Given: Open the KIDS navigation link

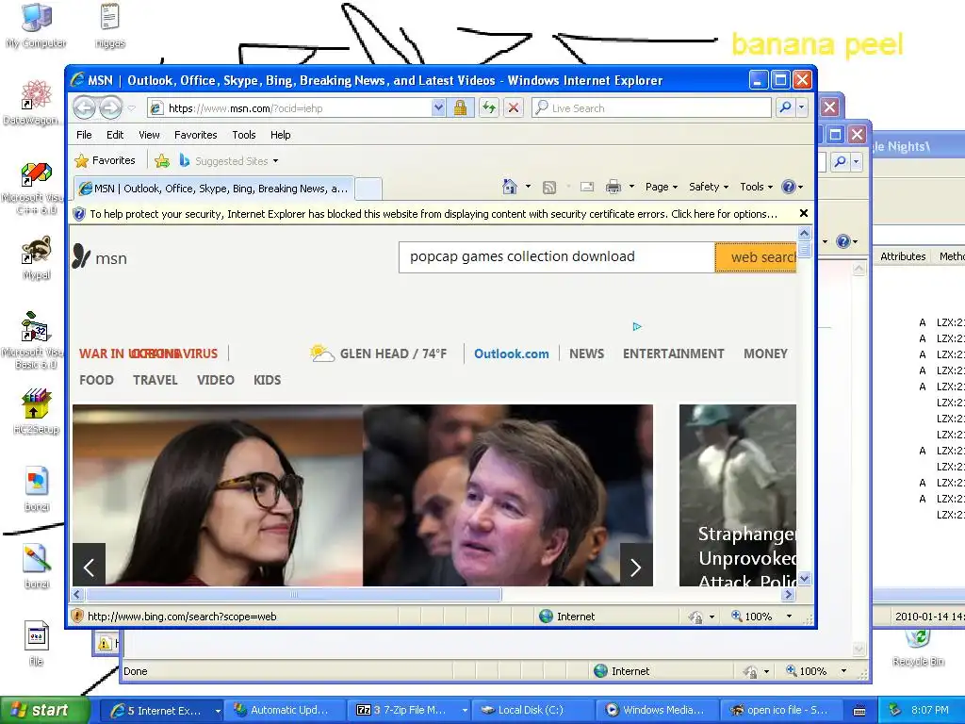Looking at the screenshot, I should [x=267, y=381].
